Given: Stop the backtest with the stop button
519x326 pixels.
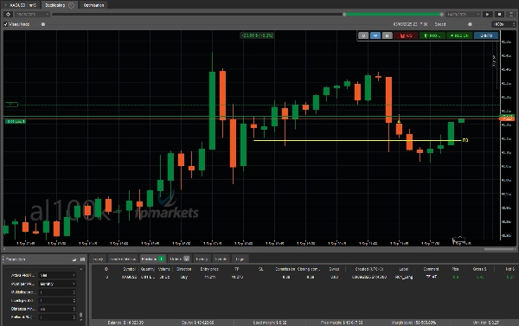Looking at the screenshot, I should tap(500, 14).
